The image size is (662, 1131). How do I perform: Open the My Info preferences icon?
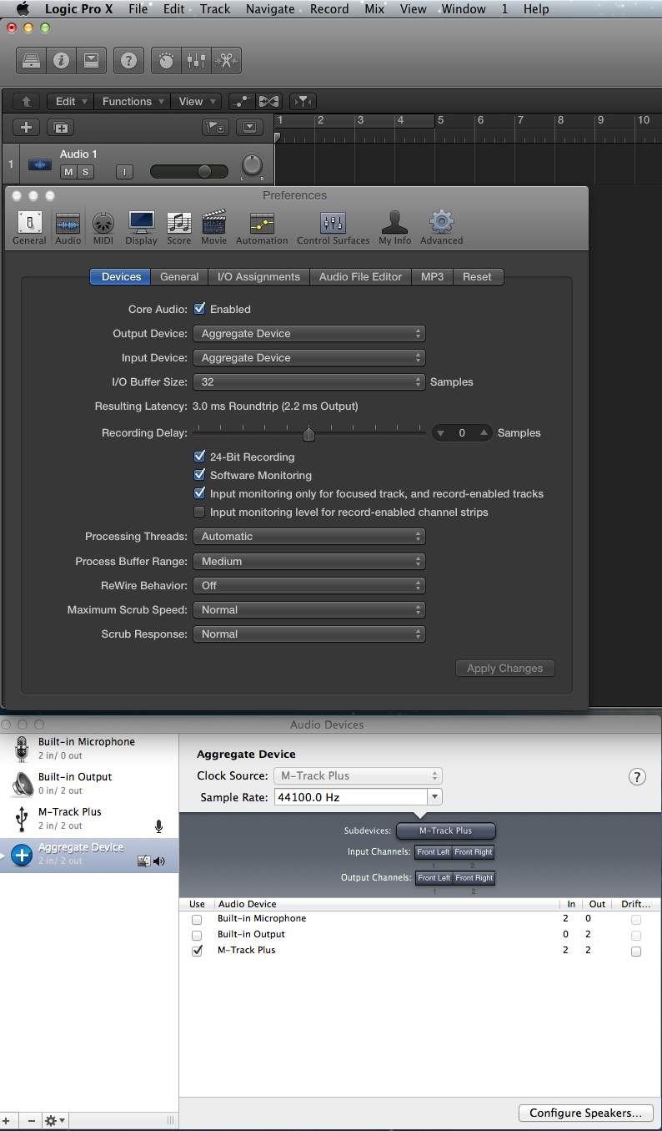[x=395, y=227]
